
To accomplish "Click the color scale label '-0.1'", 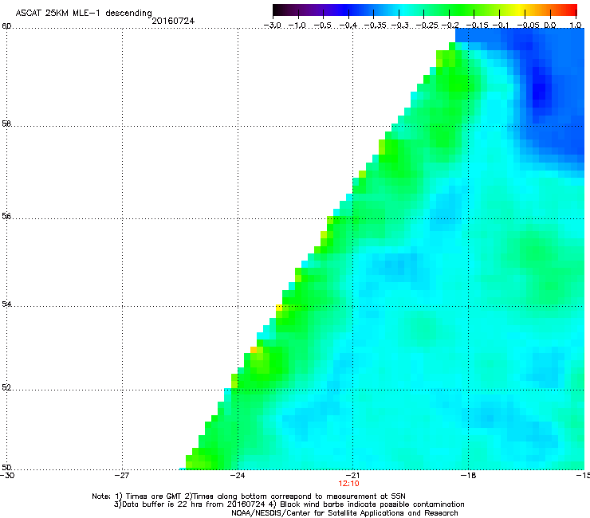I will [x=501, y=26].
